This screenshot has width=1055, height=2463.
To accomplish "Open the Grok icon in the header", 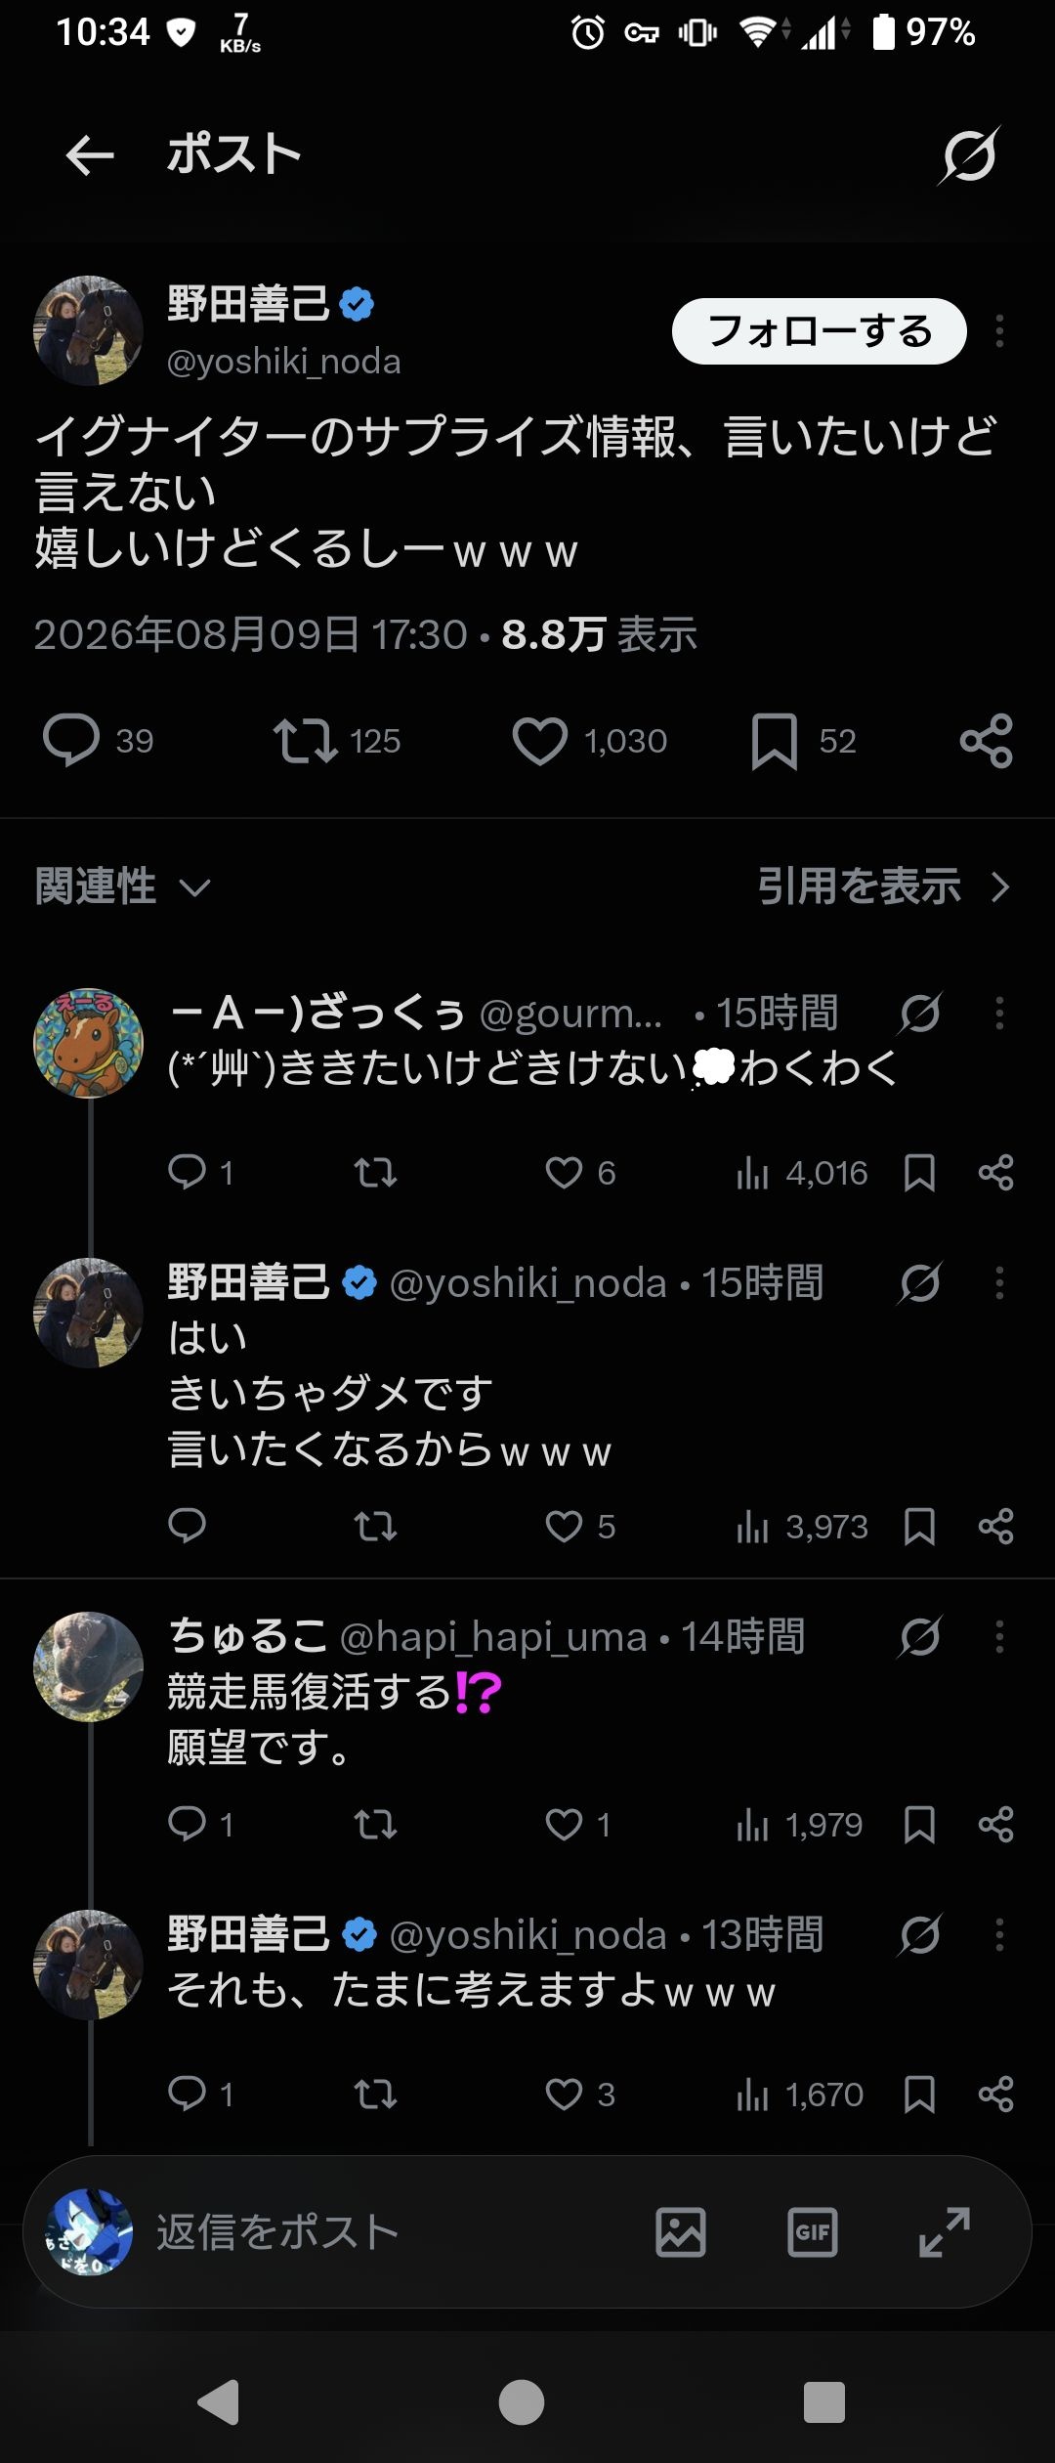I will (x=969, y=155).
